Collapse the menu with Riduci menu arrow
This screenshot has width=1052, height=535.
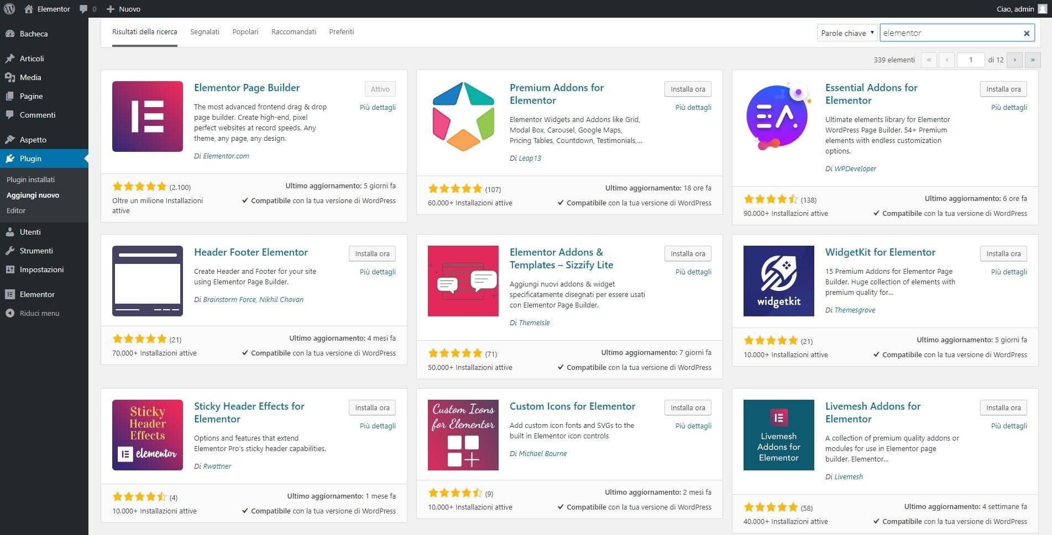tap(10, 313)
